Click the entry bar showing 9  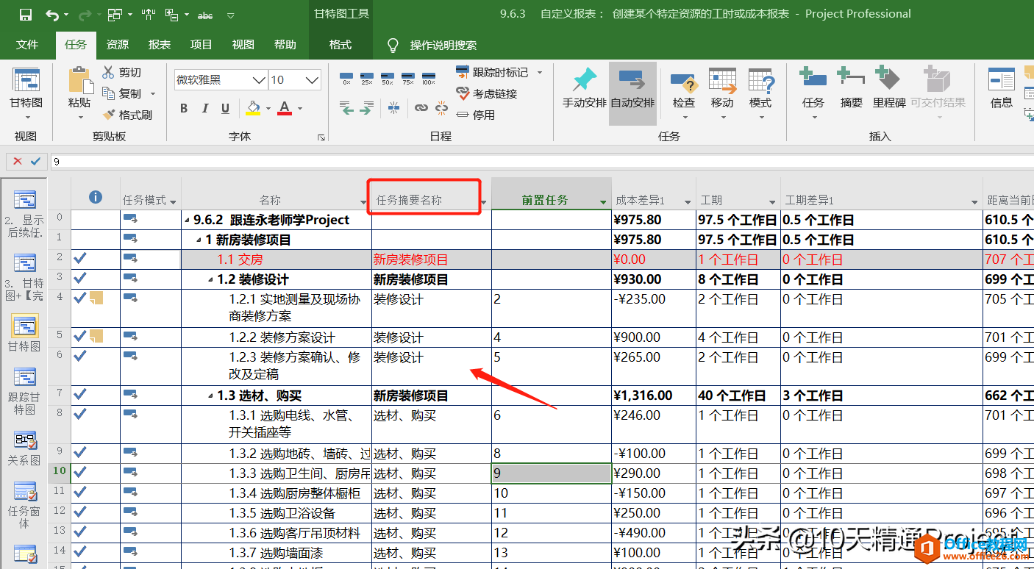(x=541, y=161)
